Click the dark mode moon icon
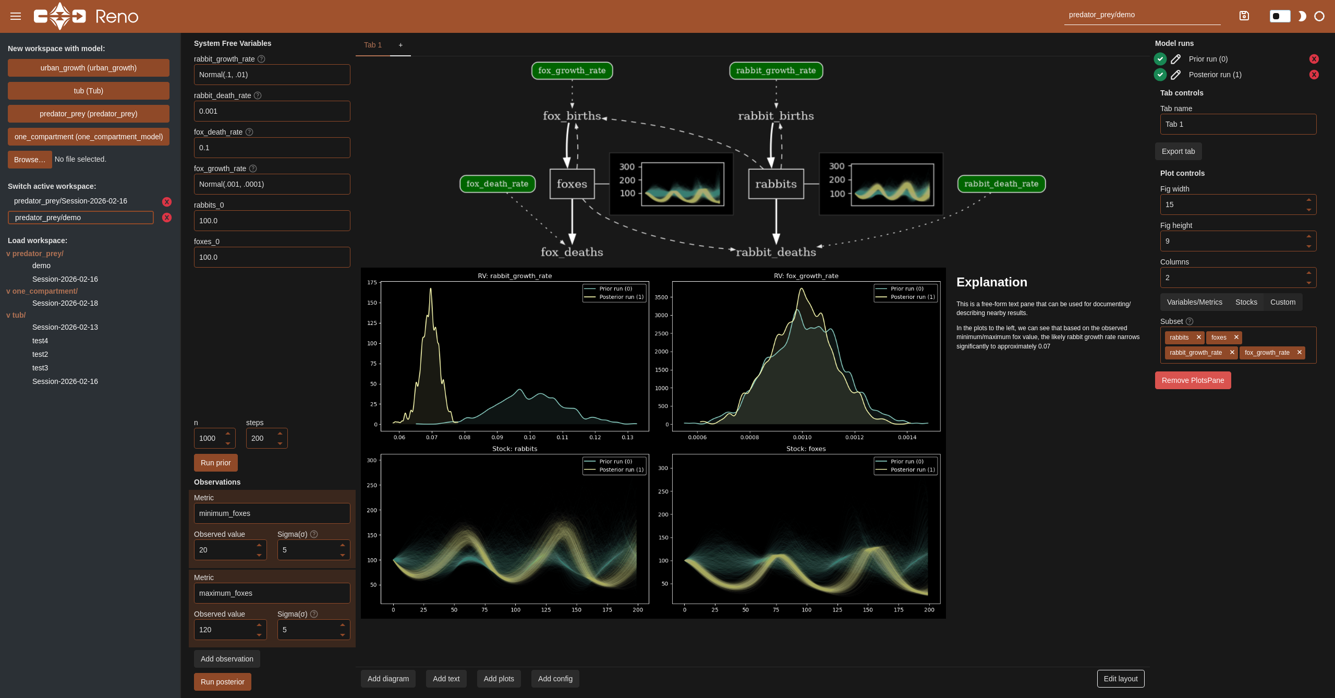This screenshot has height=698, width=1335. coord(1302,16)
